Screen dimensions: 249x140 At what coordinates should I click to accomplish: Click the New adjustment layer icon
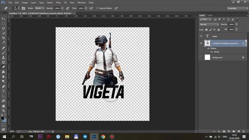pos(229,131)
